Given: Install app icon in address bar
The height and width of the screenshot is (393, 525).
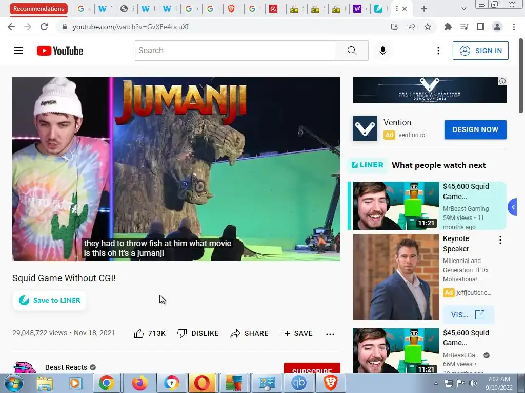Looking at the screenshot, I should point(394,27).
